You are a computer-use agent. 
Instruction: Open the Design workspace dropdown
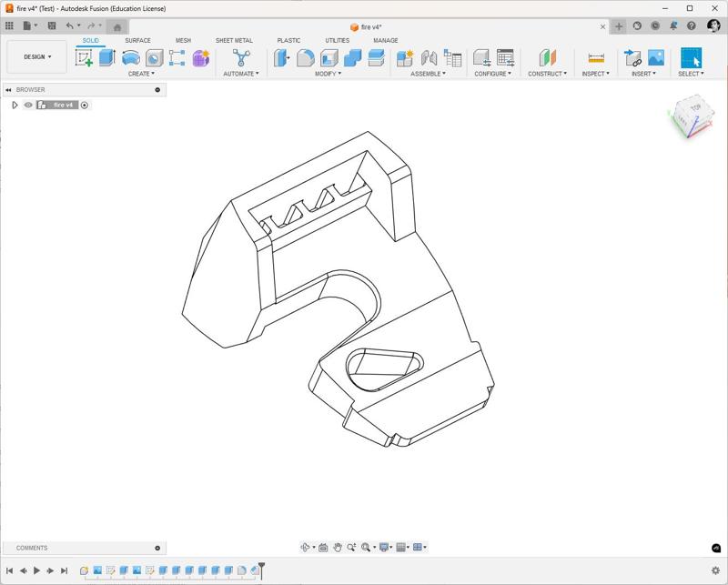click(37, 56)
